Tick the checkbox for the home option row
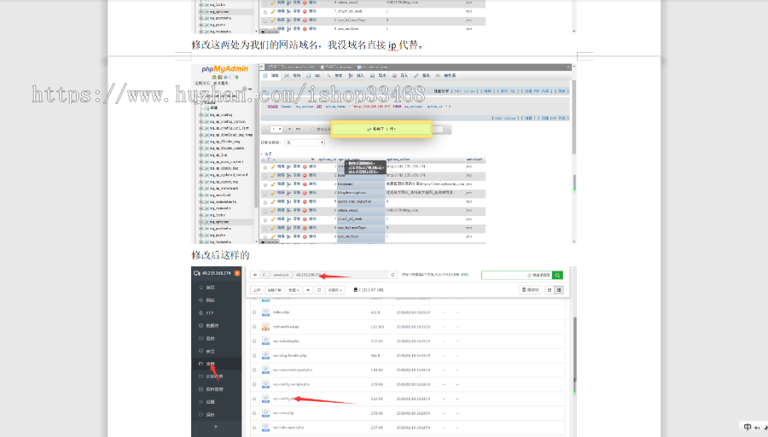 click(x=265, y=176)
